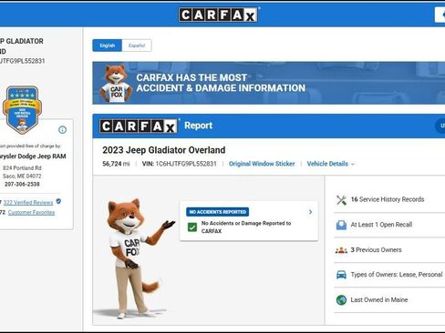Click the Car Fox banner mascot

(x=116, y=84)
